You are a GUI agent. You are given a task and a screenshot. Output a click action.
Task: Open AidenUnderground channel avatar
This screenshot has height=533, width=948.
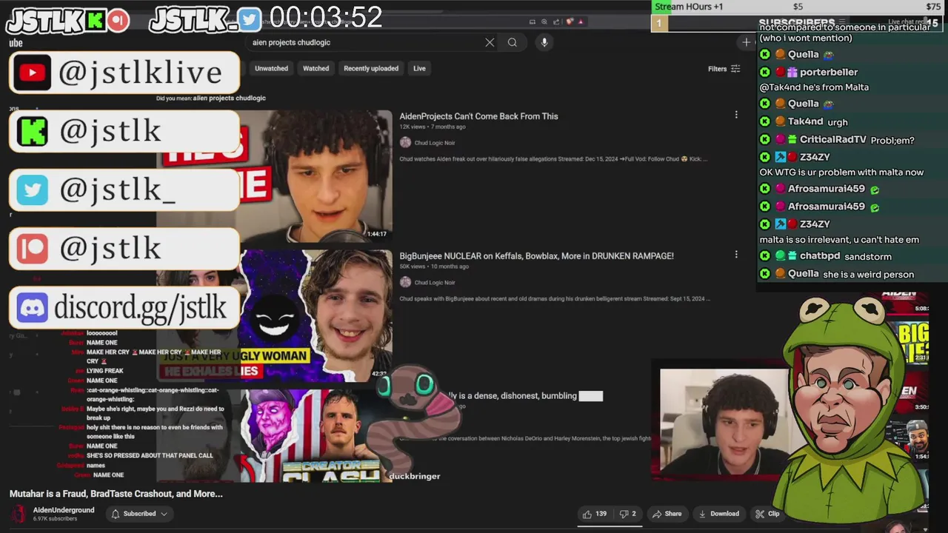(x=19, y=514)
